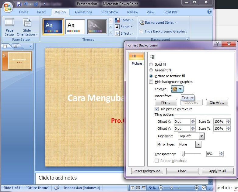The image size is (238, 192).
Task: Close the Format Background dialog button
Action: point(182,171)
